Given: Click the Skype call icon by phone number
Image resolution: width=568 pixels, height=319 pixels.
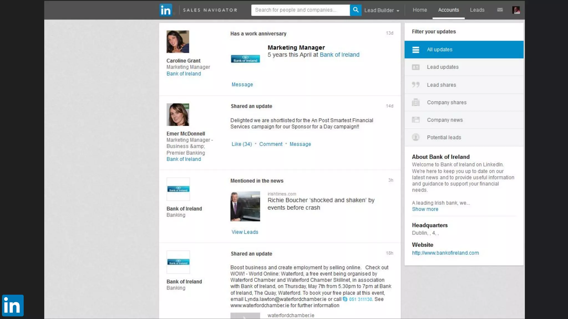Looking at the screenshot, I should click(x=345, y=299).
